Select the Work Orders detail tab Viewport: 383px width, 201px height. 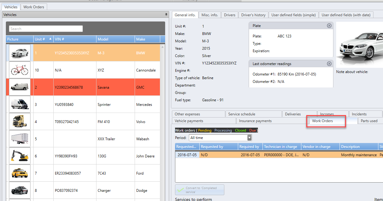[333, 121]
